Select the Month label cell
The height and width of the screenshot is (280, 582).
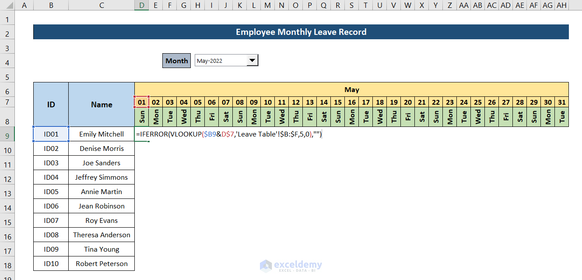pos(177,61)
